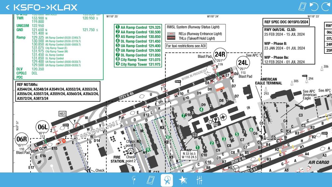Tap the AIR CARGO label
The width and height of the screenshot is (332, 187).
pyautogui.click(x=318, y=162)
